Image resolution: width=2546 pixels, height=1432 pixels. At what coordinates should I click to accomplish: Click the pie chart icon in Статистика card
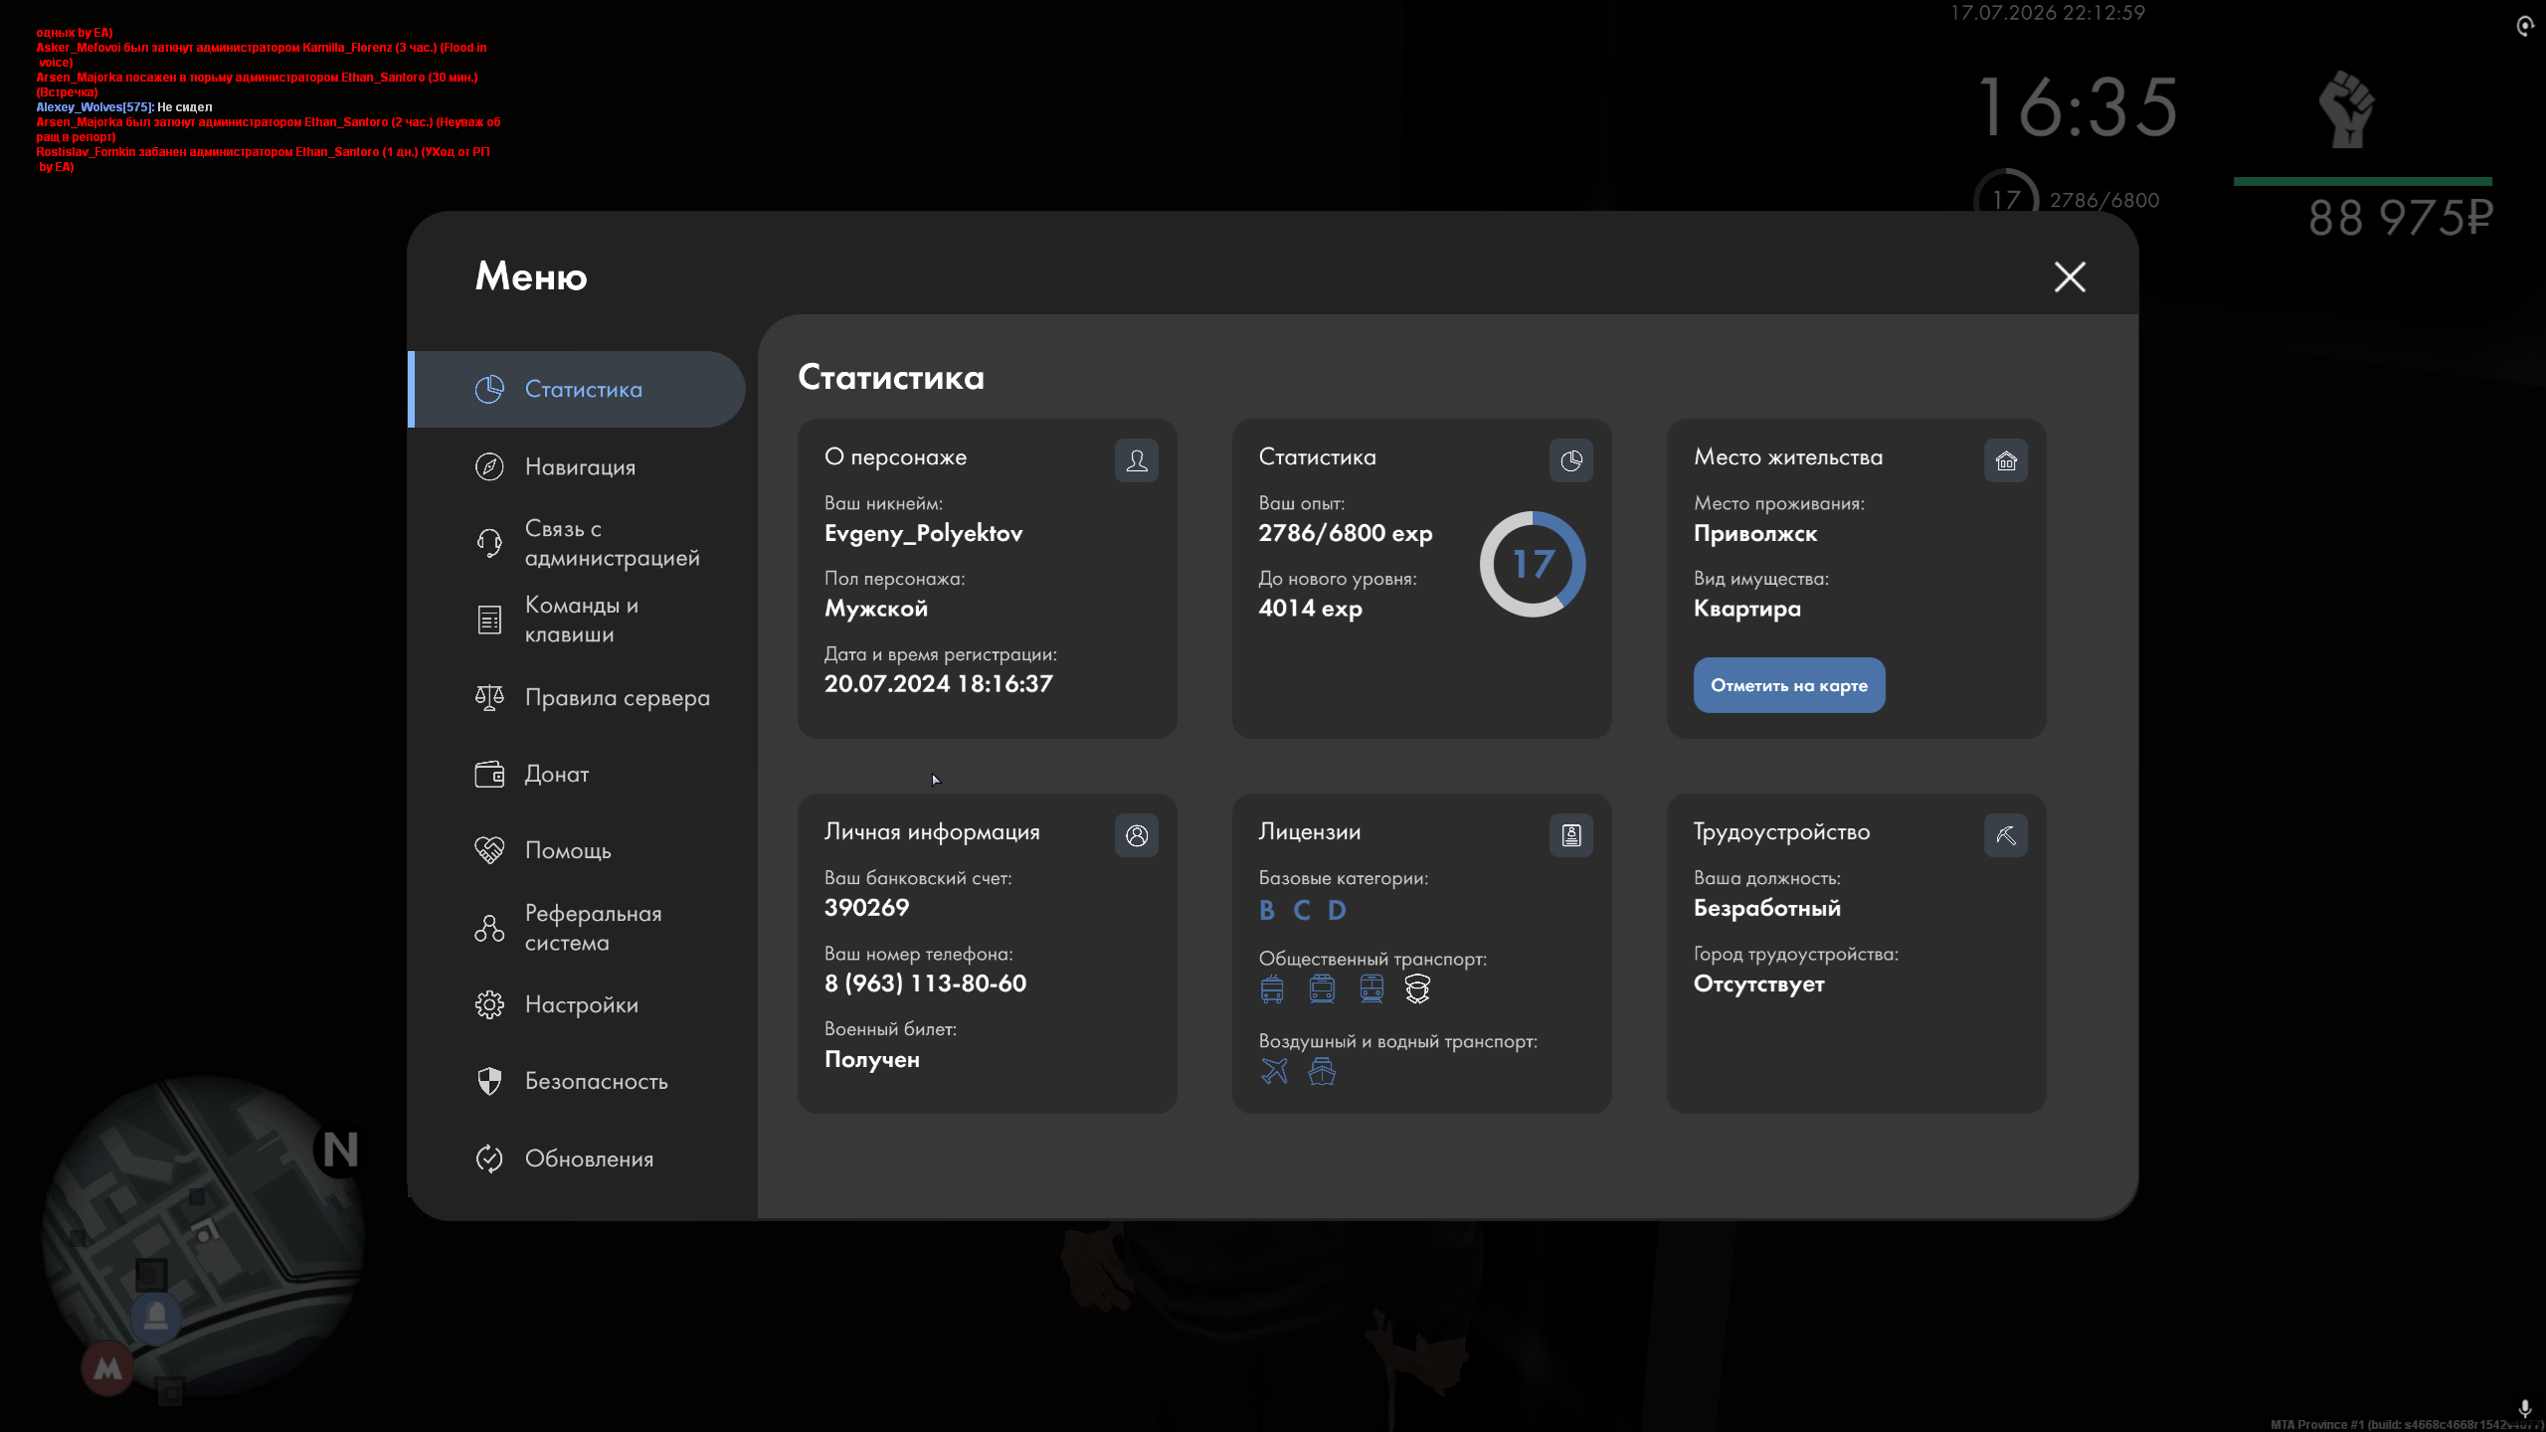point(1571,460)
